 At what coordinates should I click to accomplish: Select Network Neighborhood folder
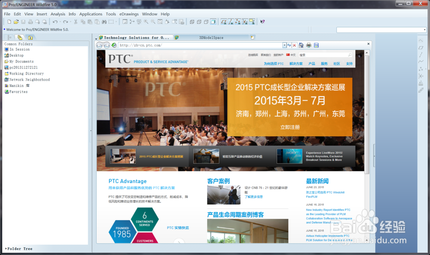(x=27, y=80)
